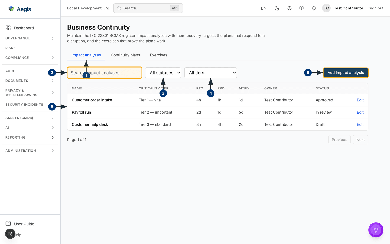Click Tier 2 — important cell
Viewport: 390px width, 244px height.
[155, 112]
